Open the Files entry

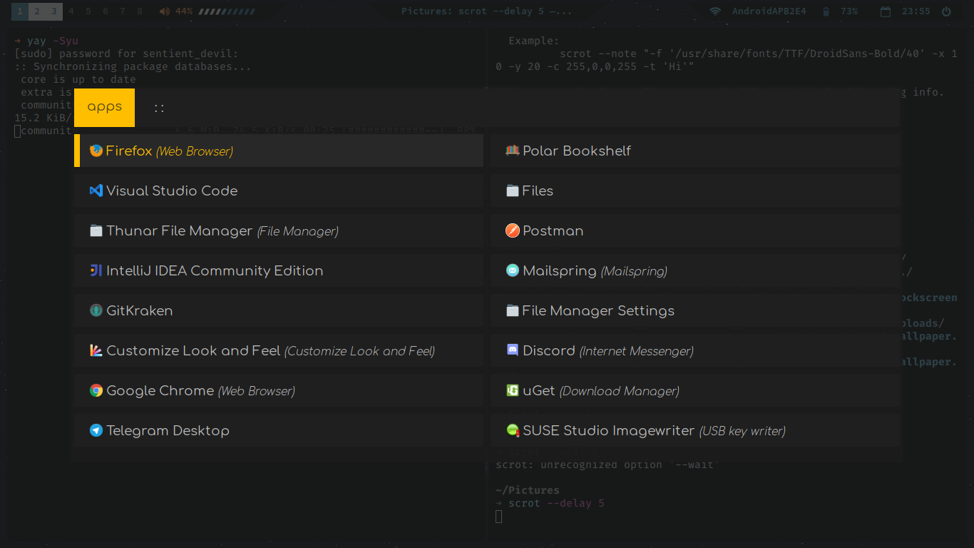(695, 191)
